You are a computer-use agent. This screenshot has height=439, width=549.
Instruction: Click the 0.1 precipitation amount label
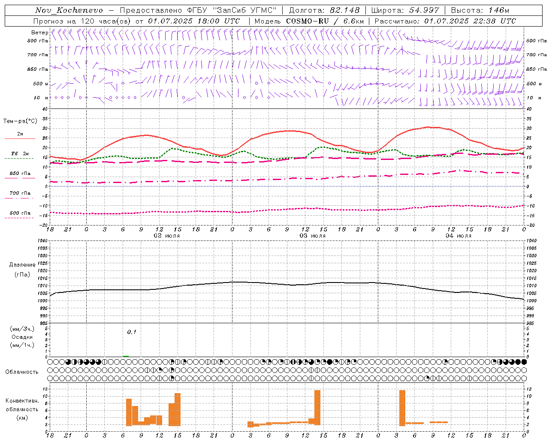[132, 332]
